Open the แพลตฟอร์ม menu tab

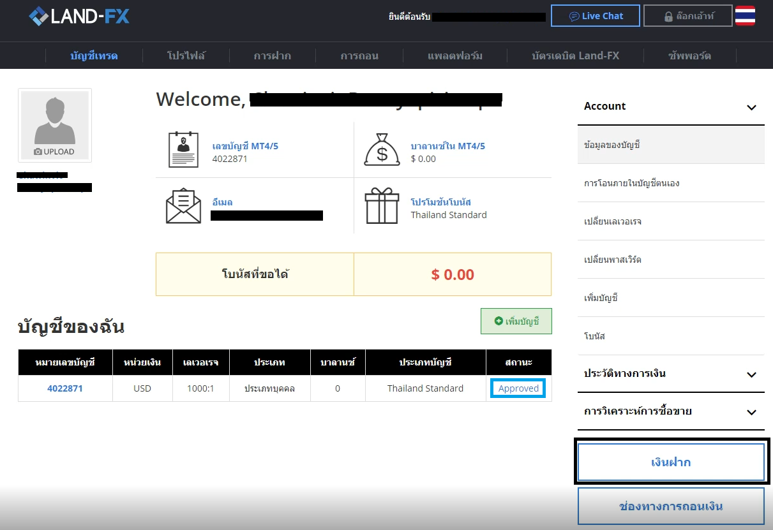[x=455, y=55]
